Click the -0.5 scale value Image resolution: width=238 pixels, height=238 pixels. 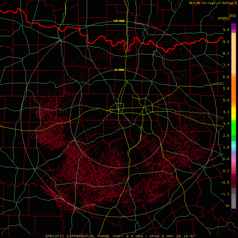tap(225, 182)
